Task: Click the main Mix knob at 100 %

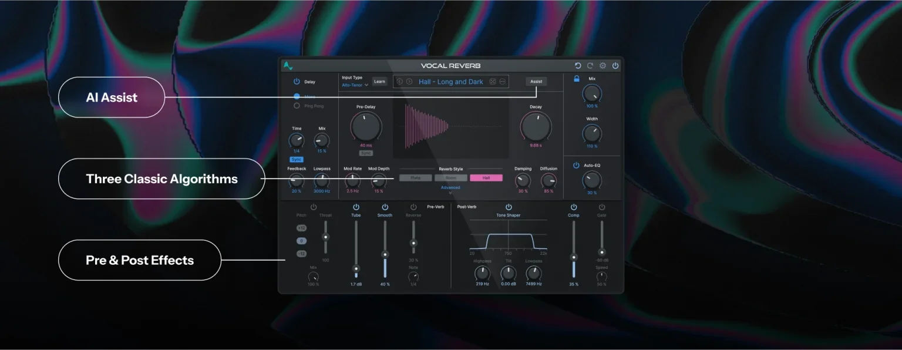Action: coord(592,93)
